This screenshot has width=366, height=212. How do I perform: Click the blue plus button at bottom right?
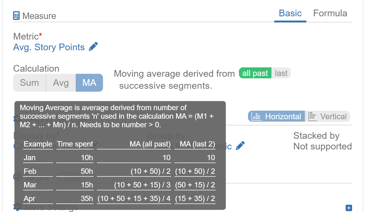348,208
